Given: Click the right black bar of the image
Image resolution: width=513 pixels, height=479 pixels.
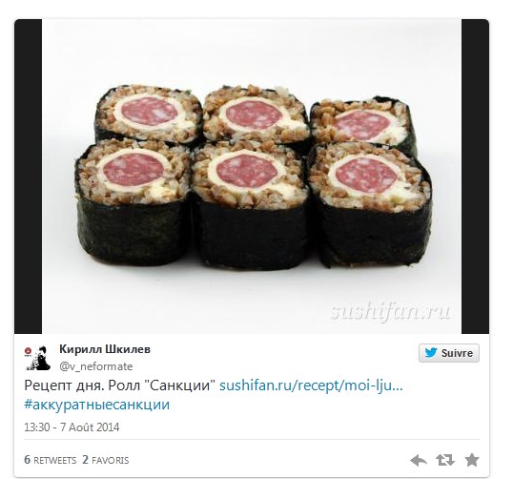Looking at the screenshot, I should (475, 177).
